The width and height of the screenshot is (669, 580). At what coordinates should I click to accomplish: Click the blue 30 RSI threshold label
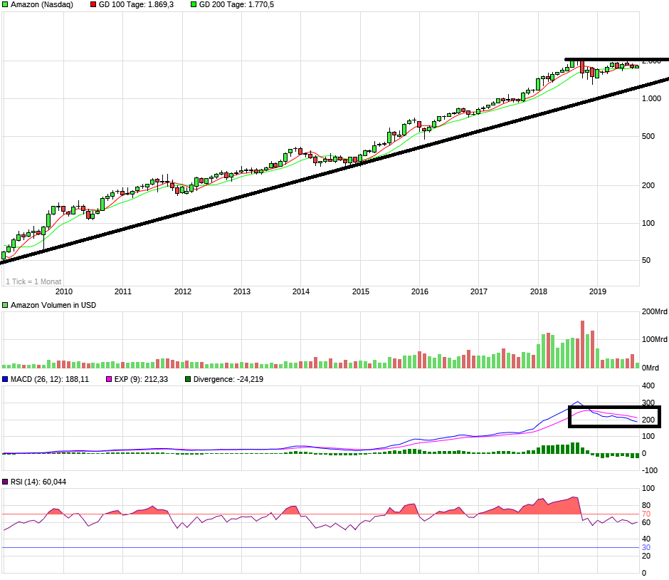coord(646,547)
